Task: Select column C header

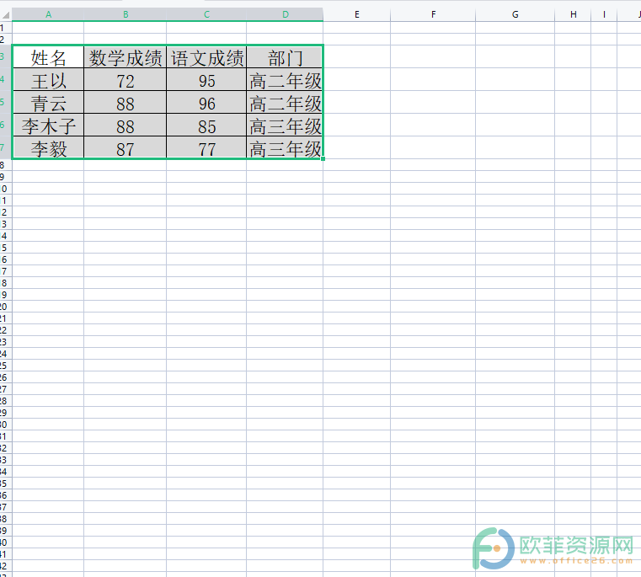Action: pos(206,14)
